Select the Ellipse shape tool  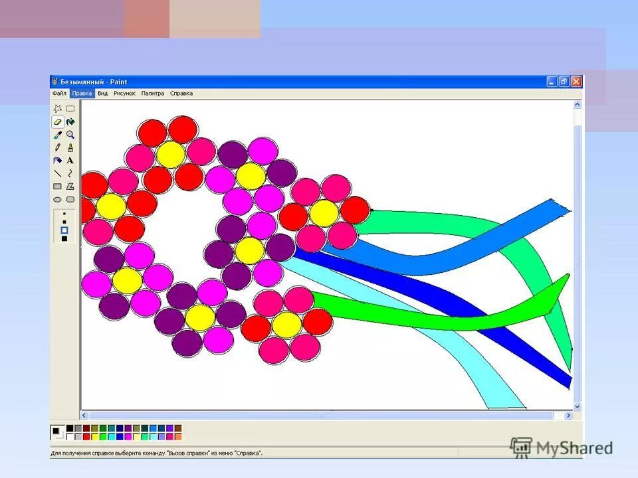(57, 199)
